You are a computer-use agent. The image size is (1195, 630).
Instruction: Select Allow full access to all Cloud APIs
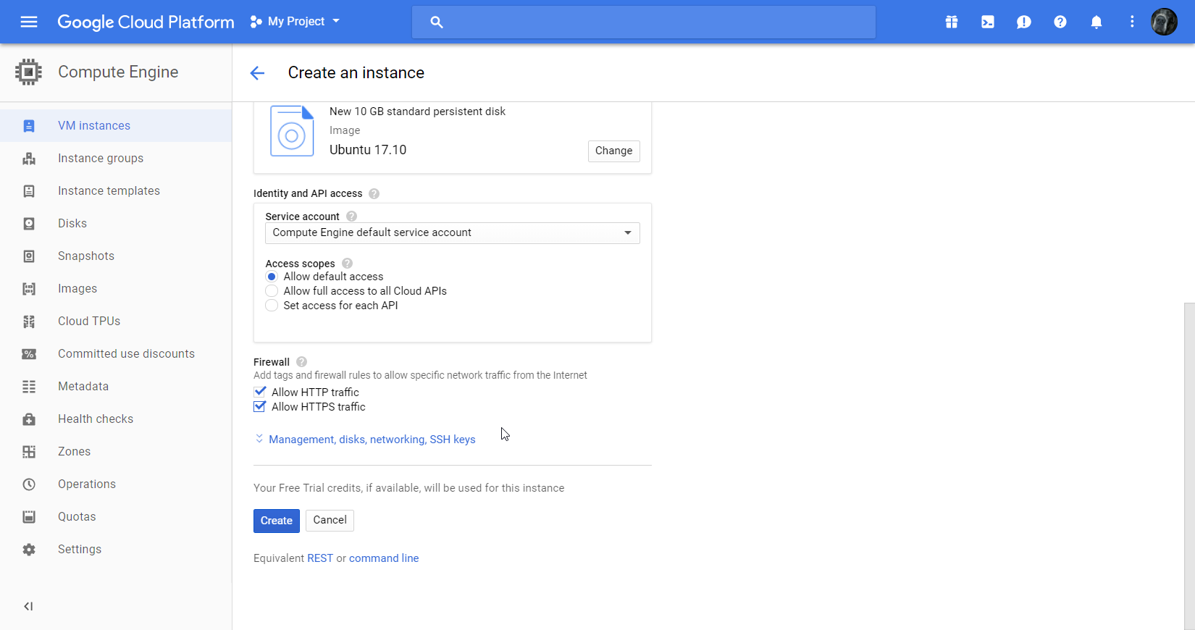[x=272, y=291]
